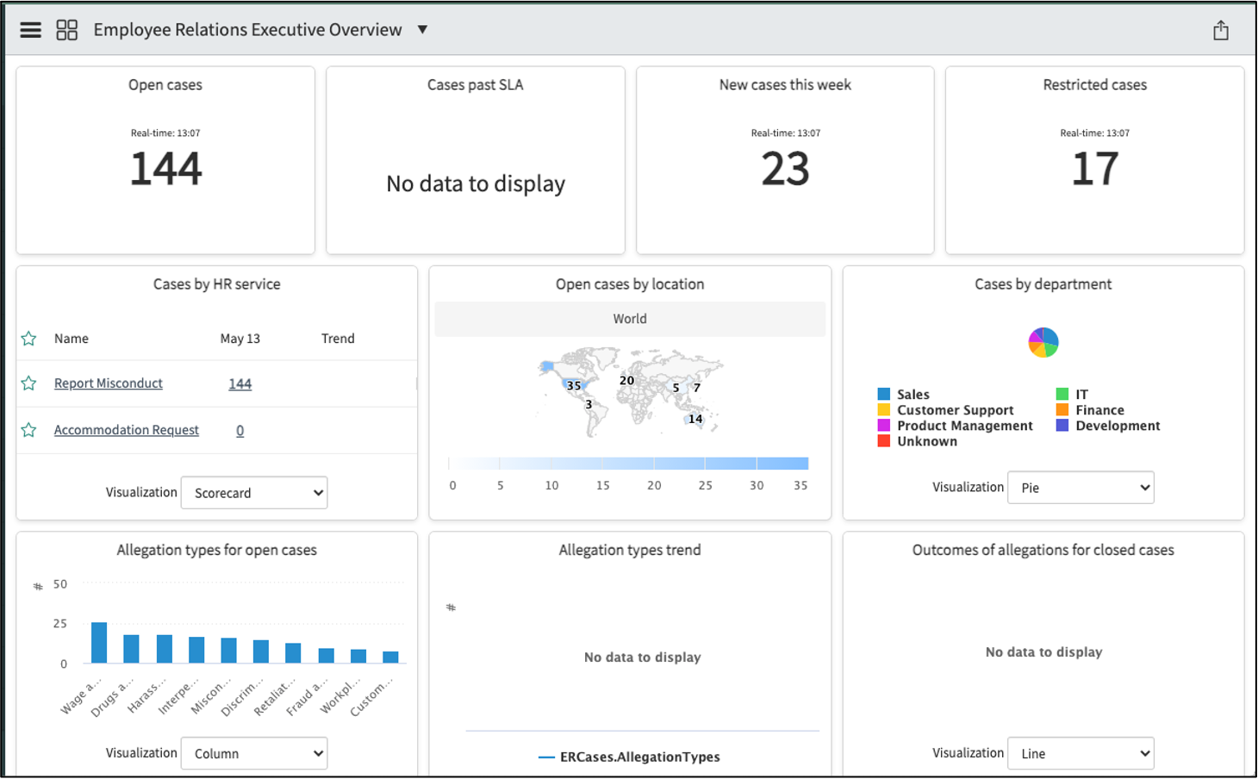The height and width of the screenshot is (779, 1258).
Task: Open the Accommodation Request link
Action: (127, 430)
